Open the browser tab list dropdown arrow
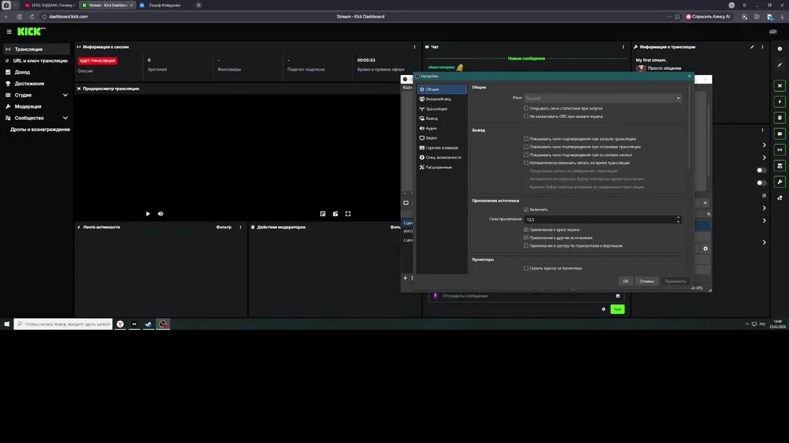 pos(15,5)
